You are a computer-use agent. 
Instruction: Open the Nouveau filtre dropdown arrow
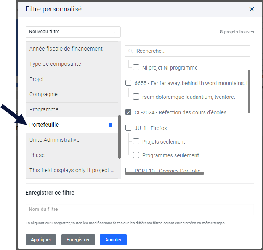point(115,32)
